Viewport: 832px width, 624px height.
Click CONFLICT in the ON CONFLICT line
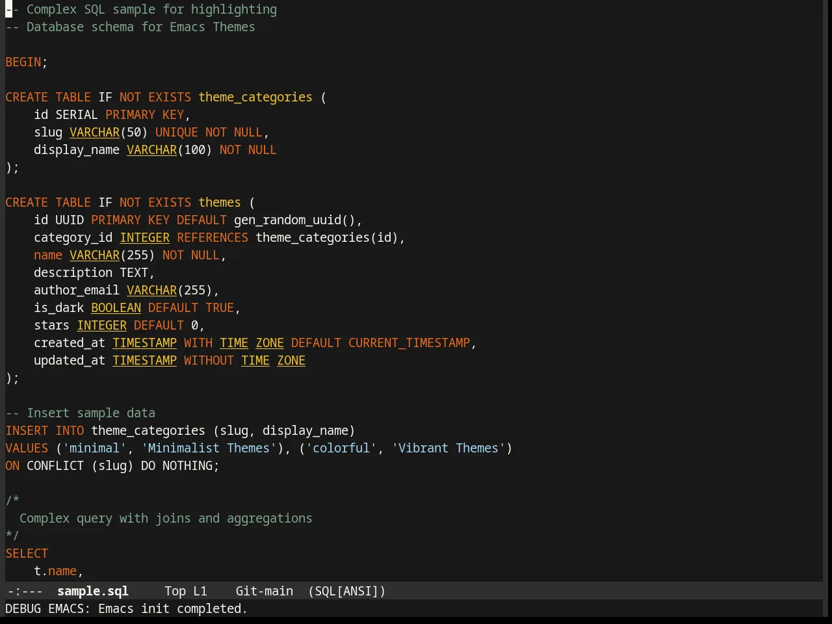tap(55, 465)
